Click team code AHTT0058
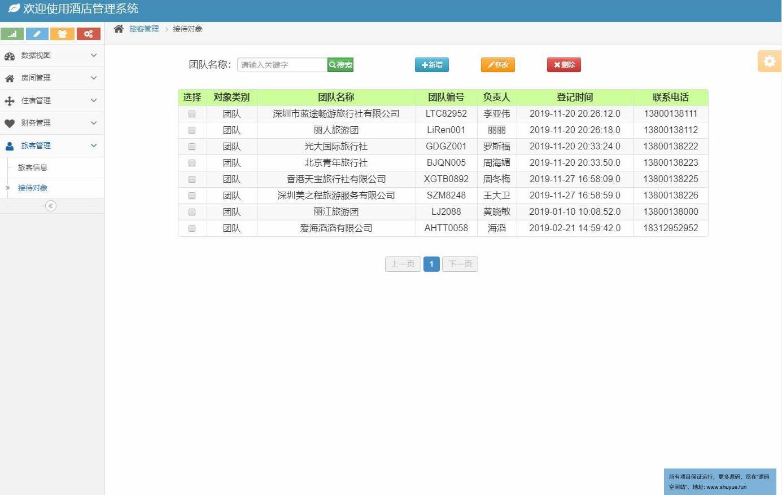The width and height of the screenshot is (782, 495). click(x=446, y=228)
